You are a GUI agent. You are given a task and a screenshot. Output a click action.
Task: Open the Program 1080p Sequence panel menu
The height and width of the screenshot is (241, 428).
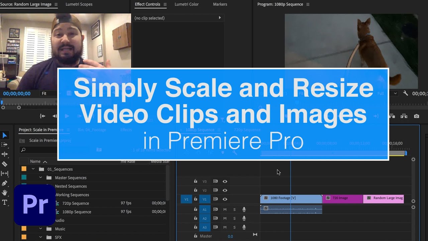(x=308, y=4)
